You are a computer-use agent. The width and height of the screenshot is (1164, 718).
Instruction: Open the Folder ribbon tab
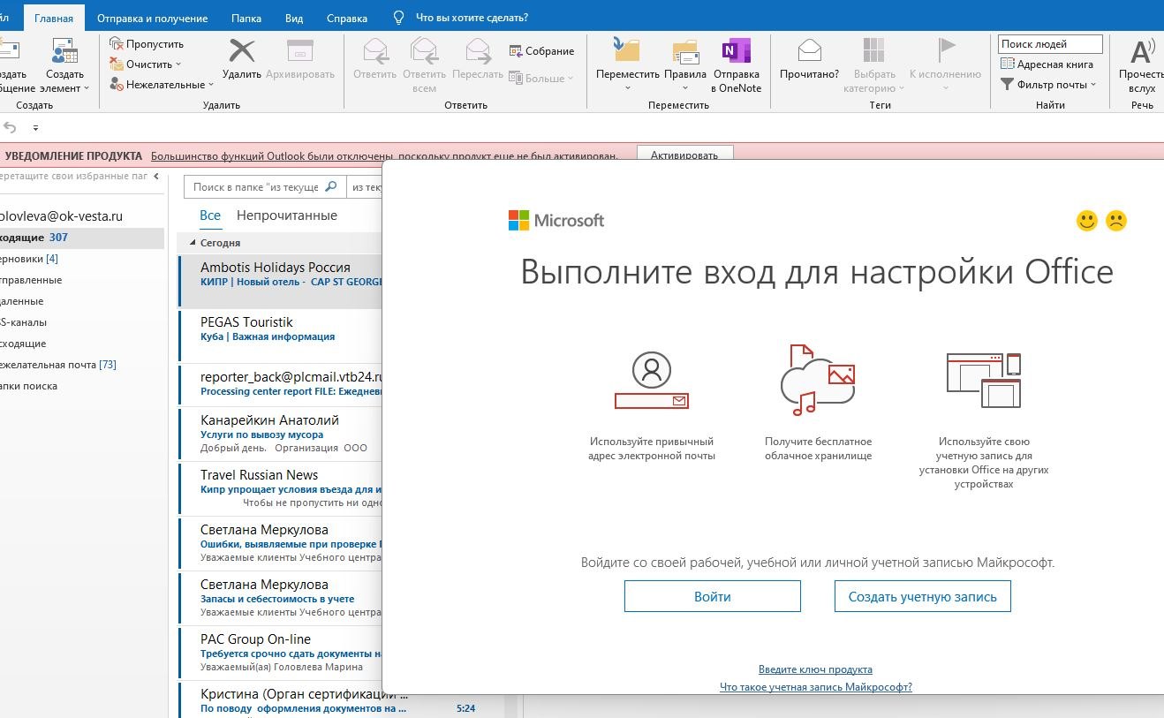coord(246,18)
